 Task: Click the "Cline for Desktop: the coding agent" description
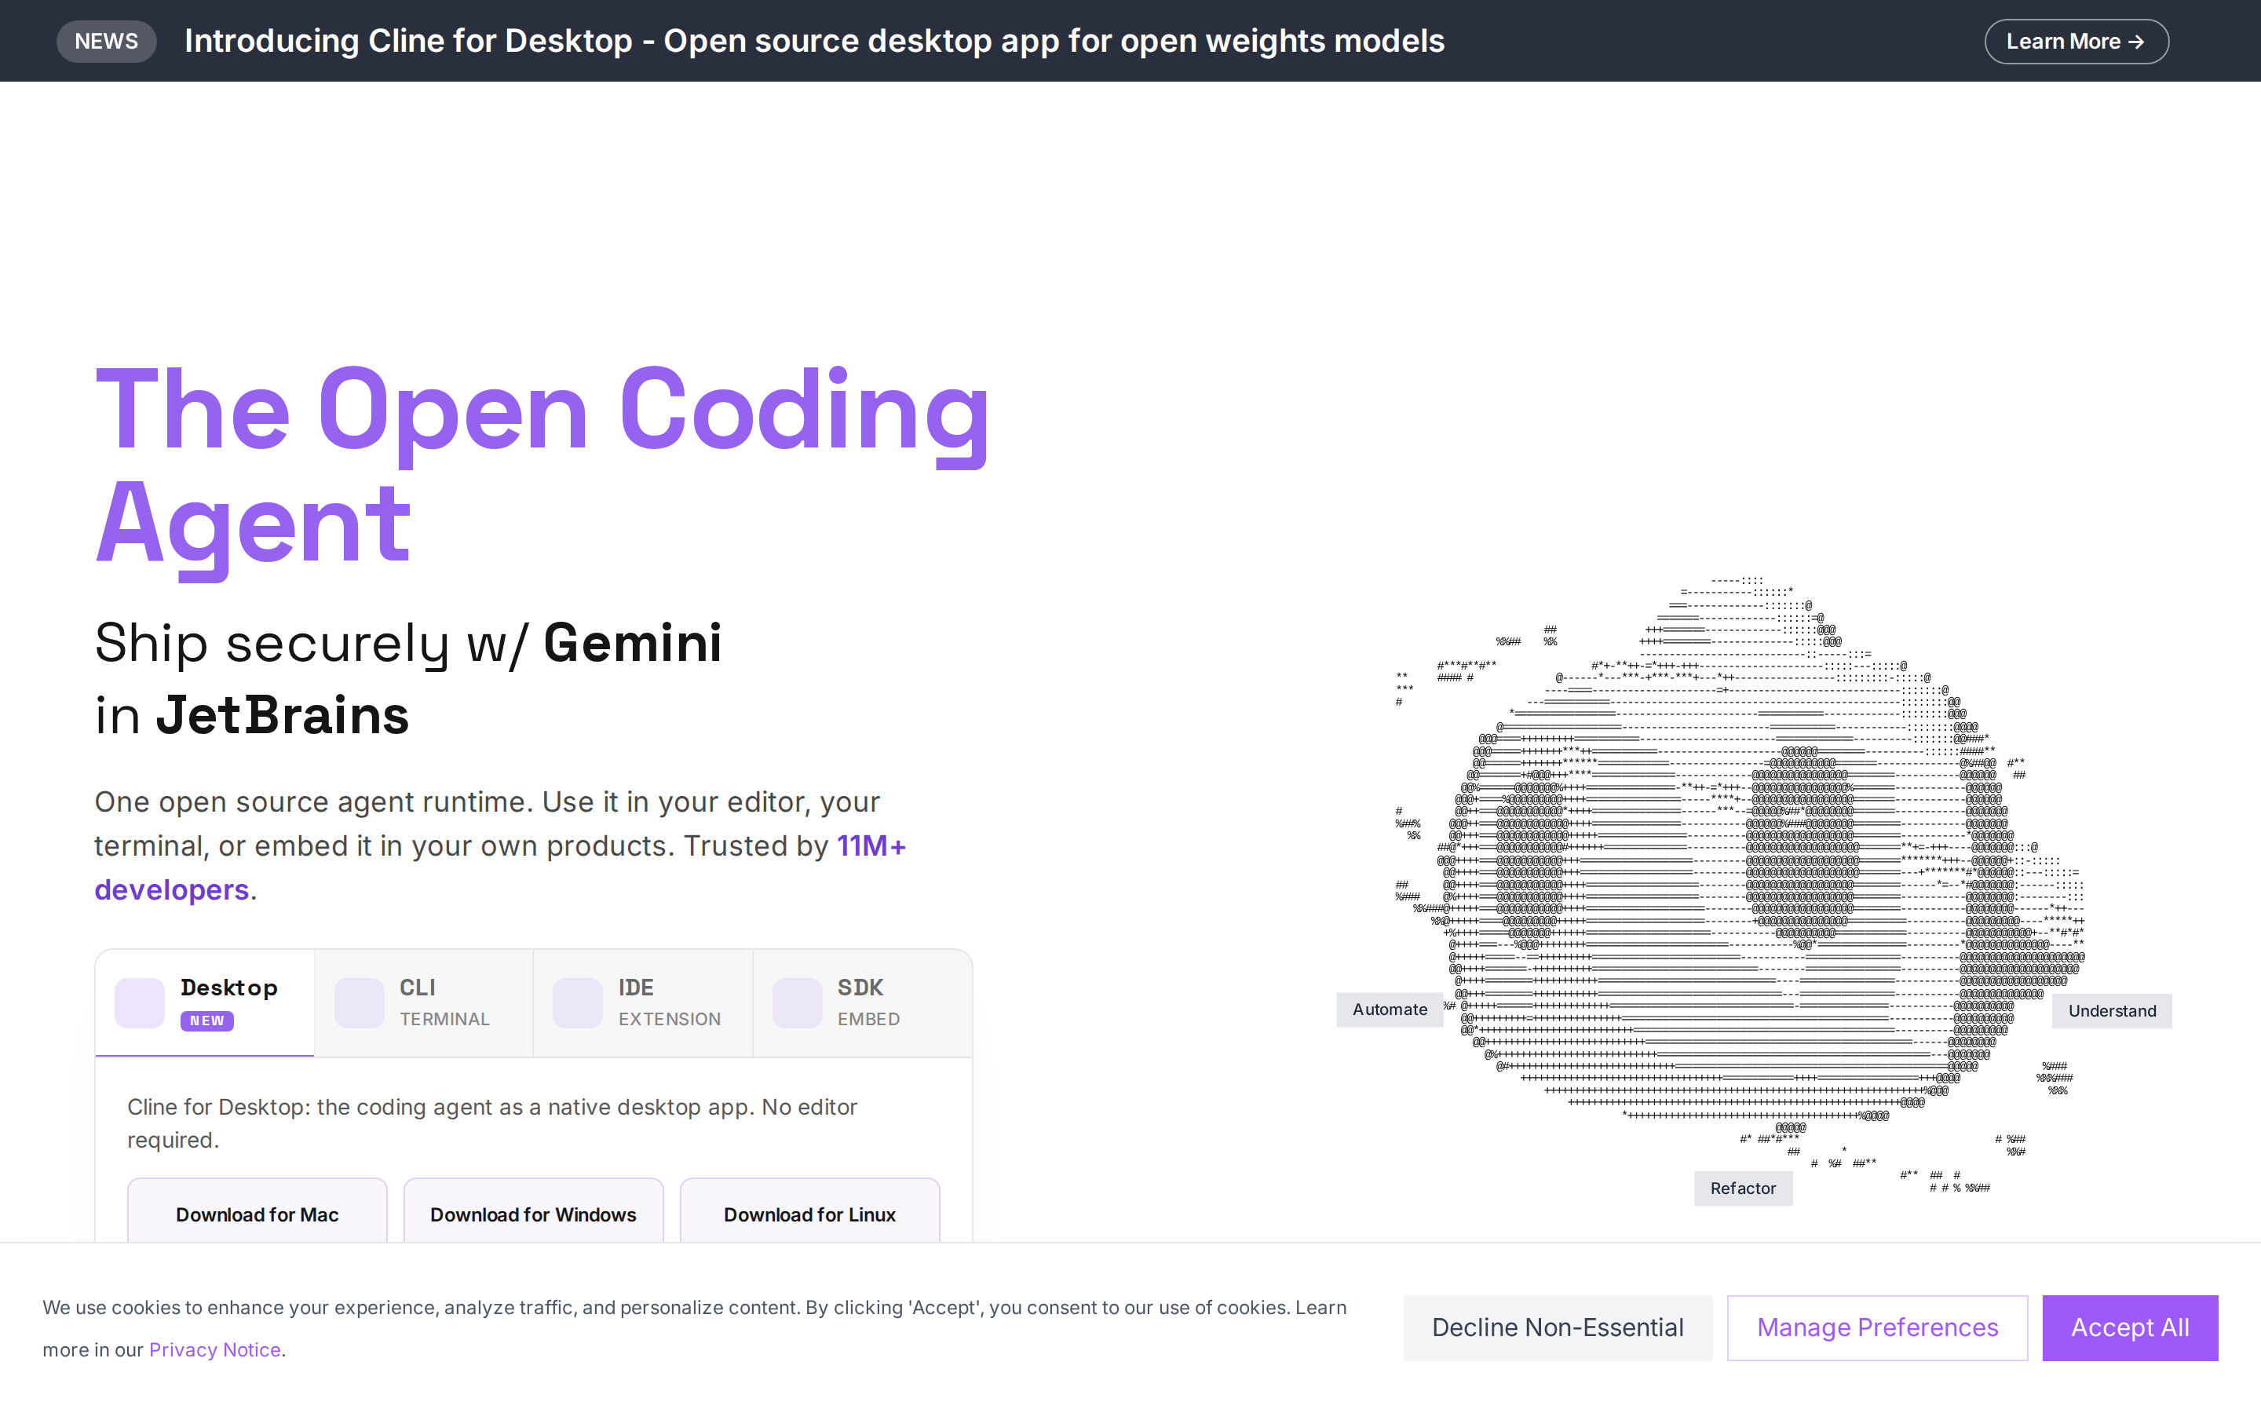pos(491,1123)
